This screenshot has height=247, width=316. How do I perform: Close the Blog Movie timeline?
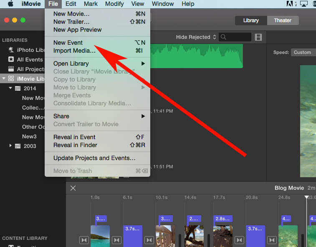point(73,188)
